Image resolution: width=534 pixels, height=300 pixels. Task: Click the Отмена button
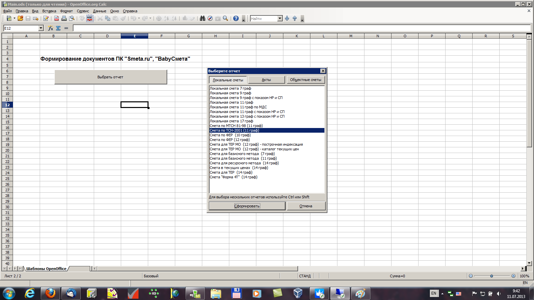(306, 206)
